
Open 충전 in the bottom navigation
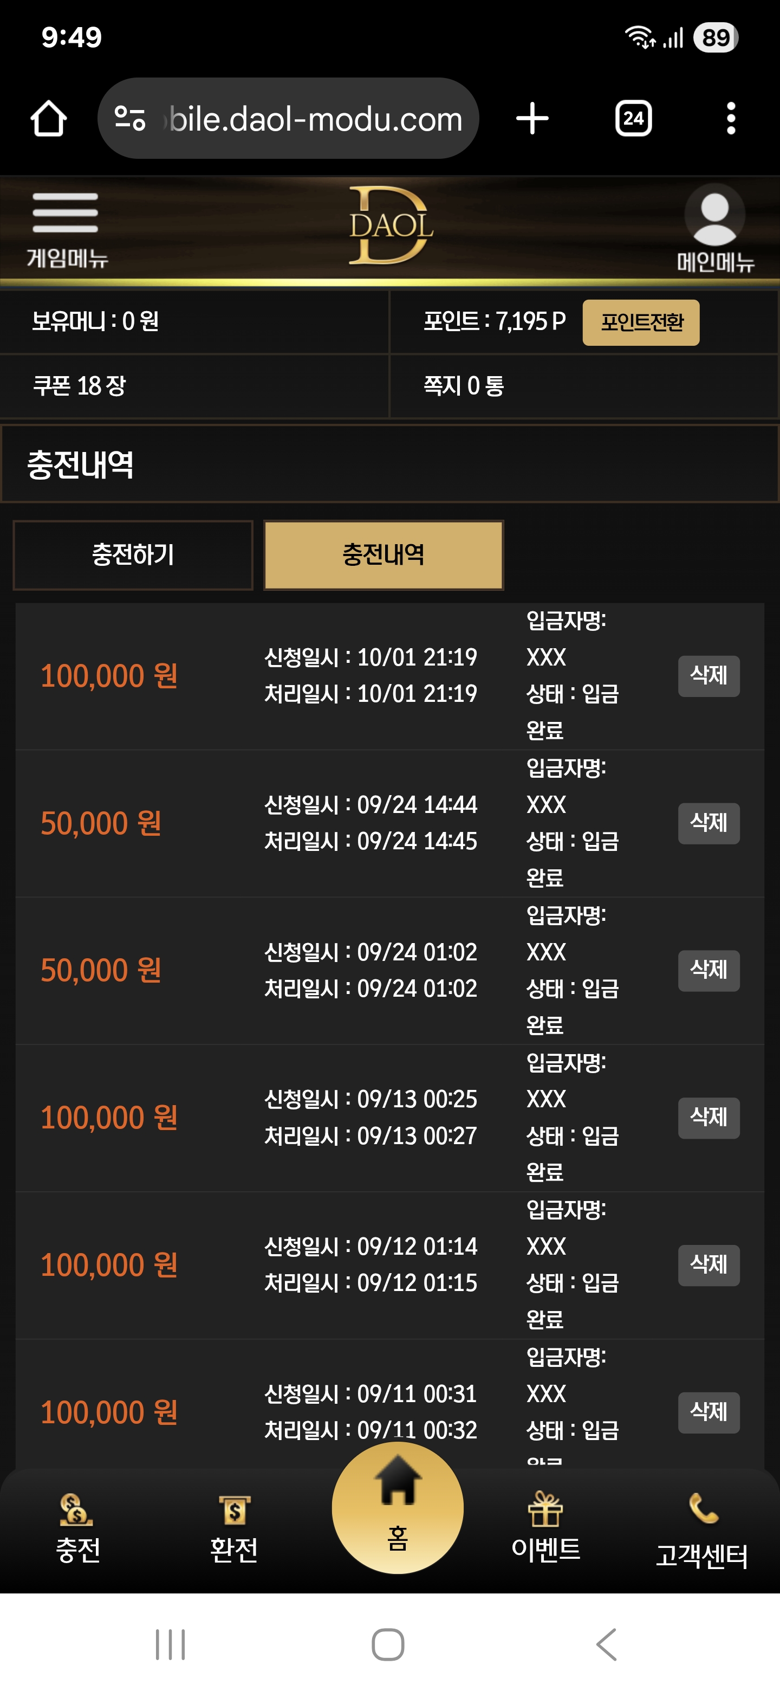[77, 1529]
